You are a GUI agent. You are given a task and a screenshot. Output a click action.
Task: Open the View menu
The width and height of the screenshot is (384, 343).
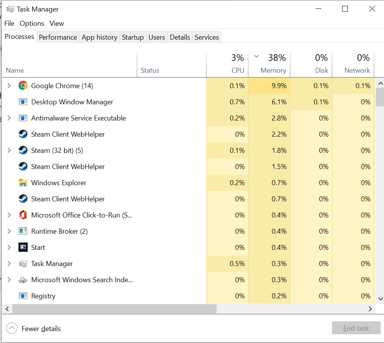[57, 23]
